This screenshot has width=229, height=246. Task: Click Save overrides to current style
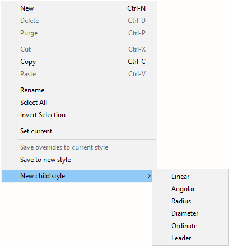click(x=80, y=147)
